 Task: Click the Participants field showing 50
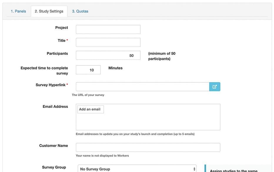tap(108, 55)
